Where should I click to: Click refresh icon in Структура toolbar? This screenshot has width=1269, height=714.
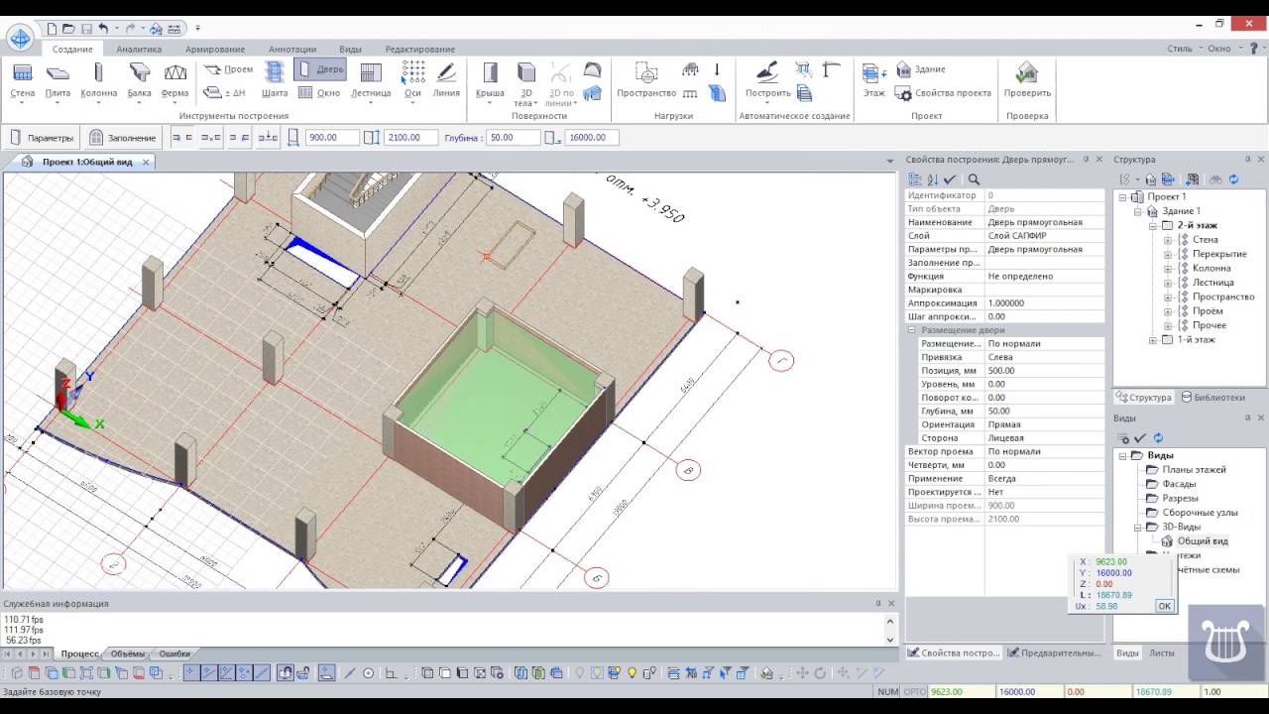coord(1233,179)
